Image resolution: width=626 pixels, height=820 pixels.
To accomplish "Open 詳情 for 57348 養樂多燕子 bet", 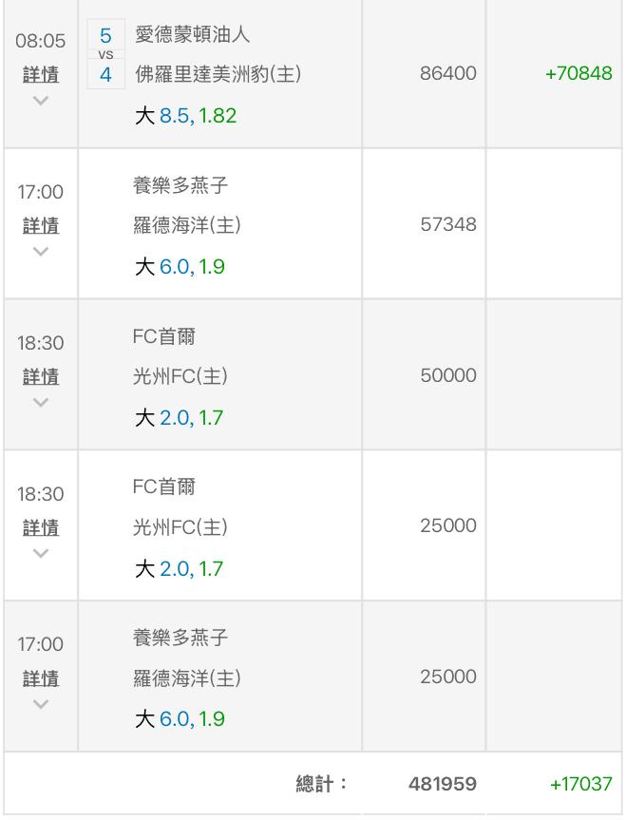I will (41, 225).
